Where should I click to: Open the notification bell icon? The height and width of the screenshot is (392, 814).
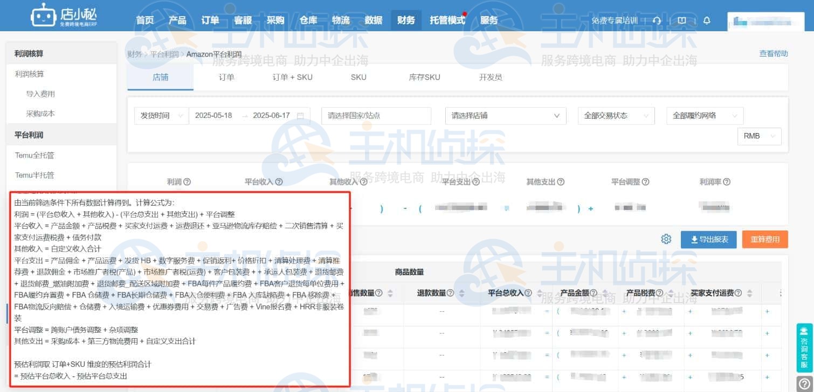(707, 20)
